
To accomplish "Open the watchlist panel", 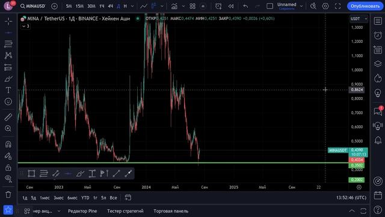I will tap(378, 21).
